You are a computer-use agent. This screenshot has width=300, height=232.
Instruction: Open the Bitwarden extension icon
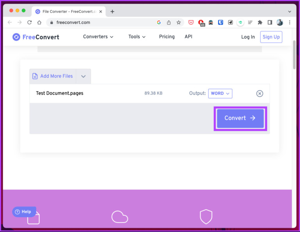221,23
